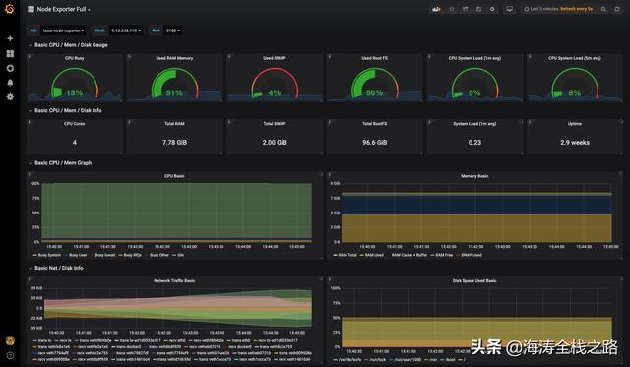Click the Used Root FS 50% gauge
The image size is (630, 367).
(x=374, y=83)
